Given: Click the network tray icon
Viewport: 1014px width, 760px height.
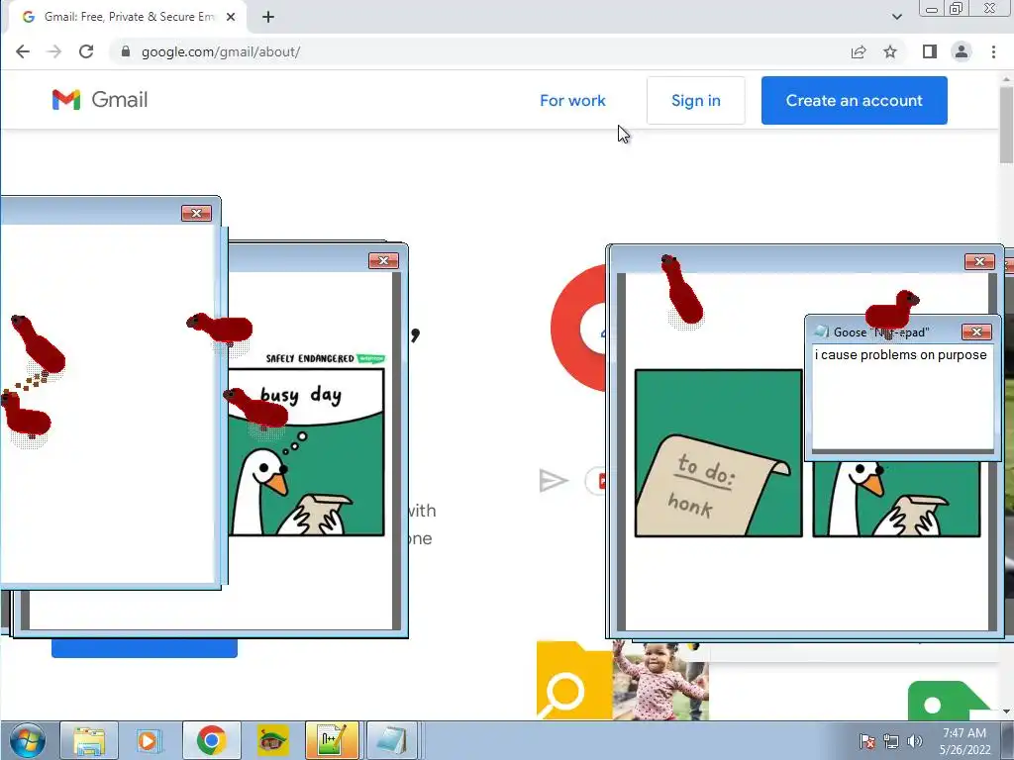Looking at the screenshot, I should (x=891, y=741).
